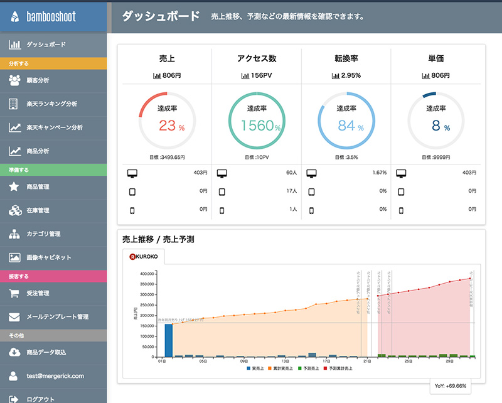502x403 pixels.
Task: Toggle 実売上 series in chart legend
Action: 254,368
